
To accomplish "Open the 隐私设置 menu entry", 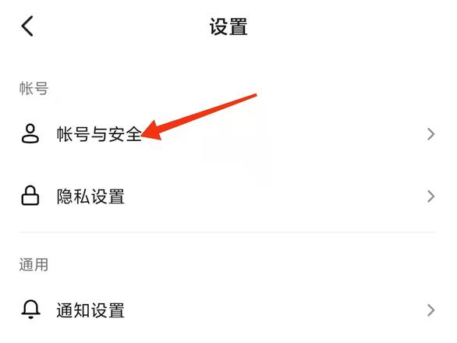I will pyautogui.click(x=228, y=196).
